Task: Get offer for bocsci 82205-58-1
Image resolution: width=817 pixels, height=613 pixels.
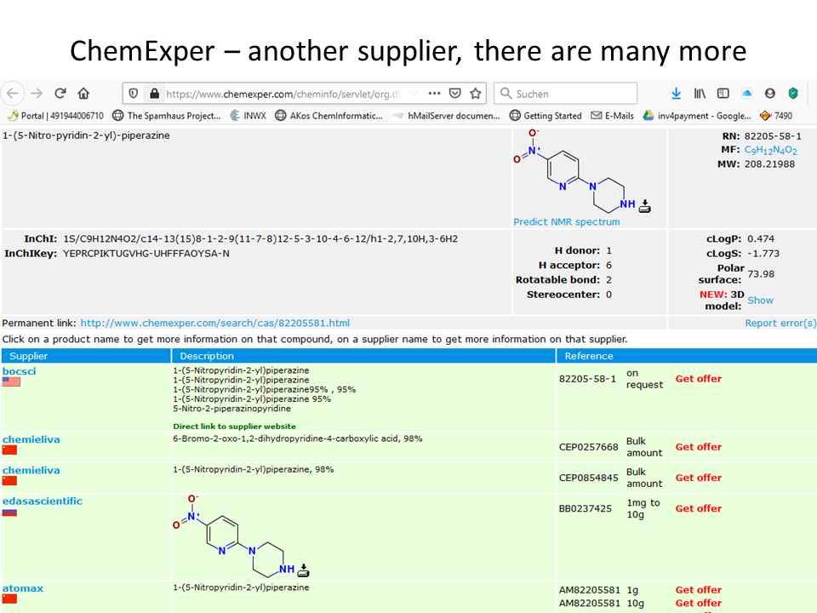Action: [698, 379]
